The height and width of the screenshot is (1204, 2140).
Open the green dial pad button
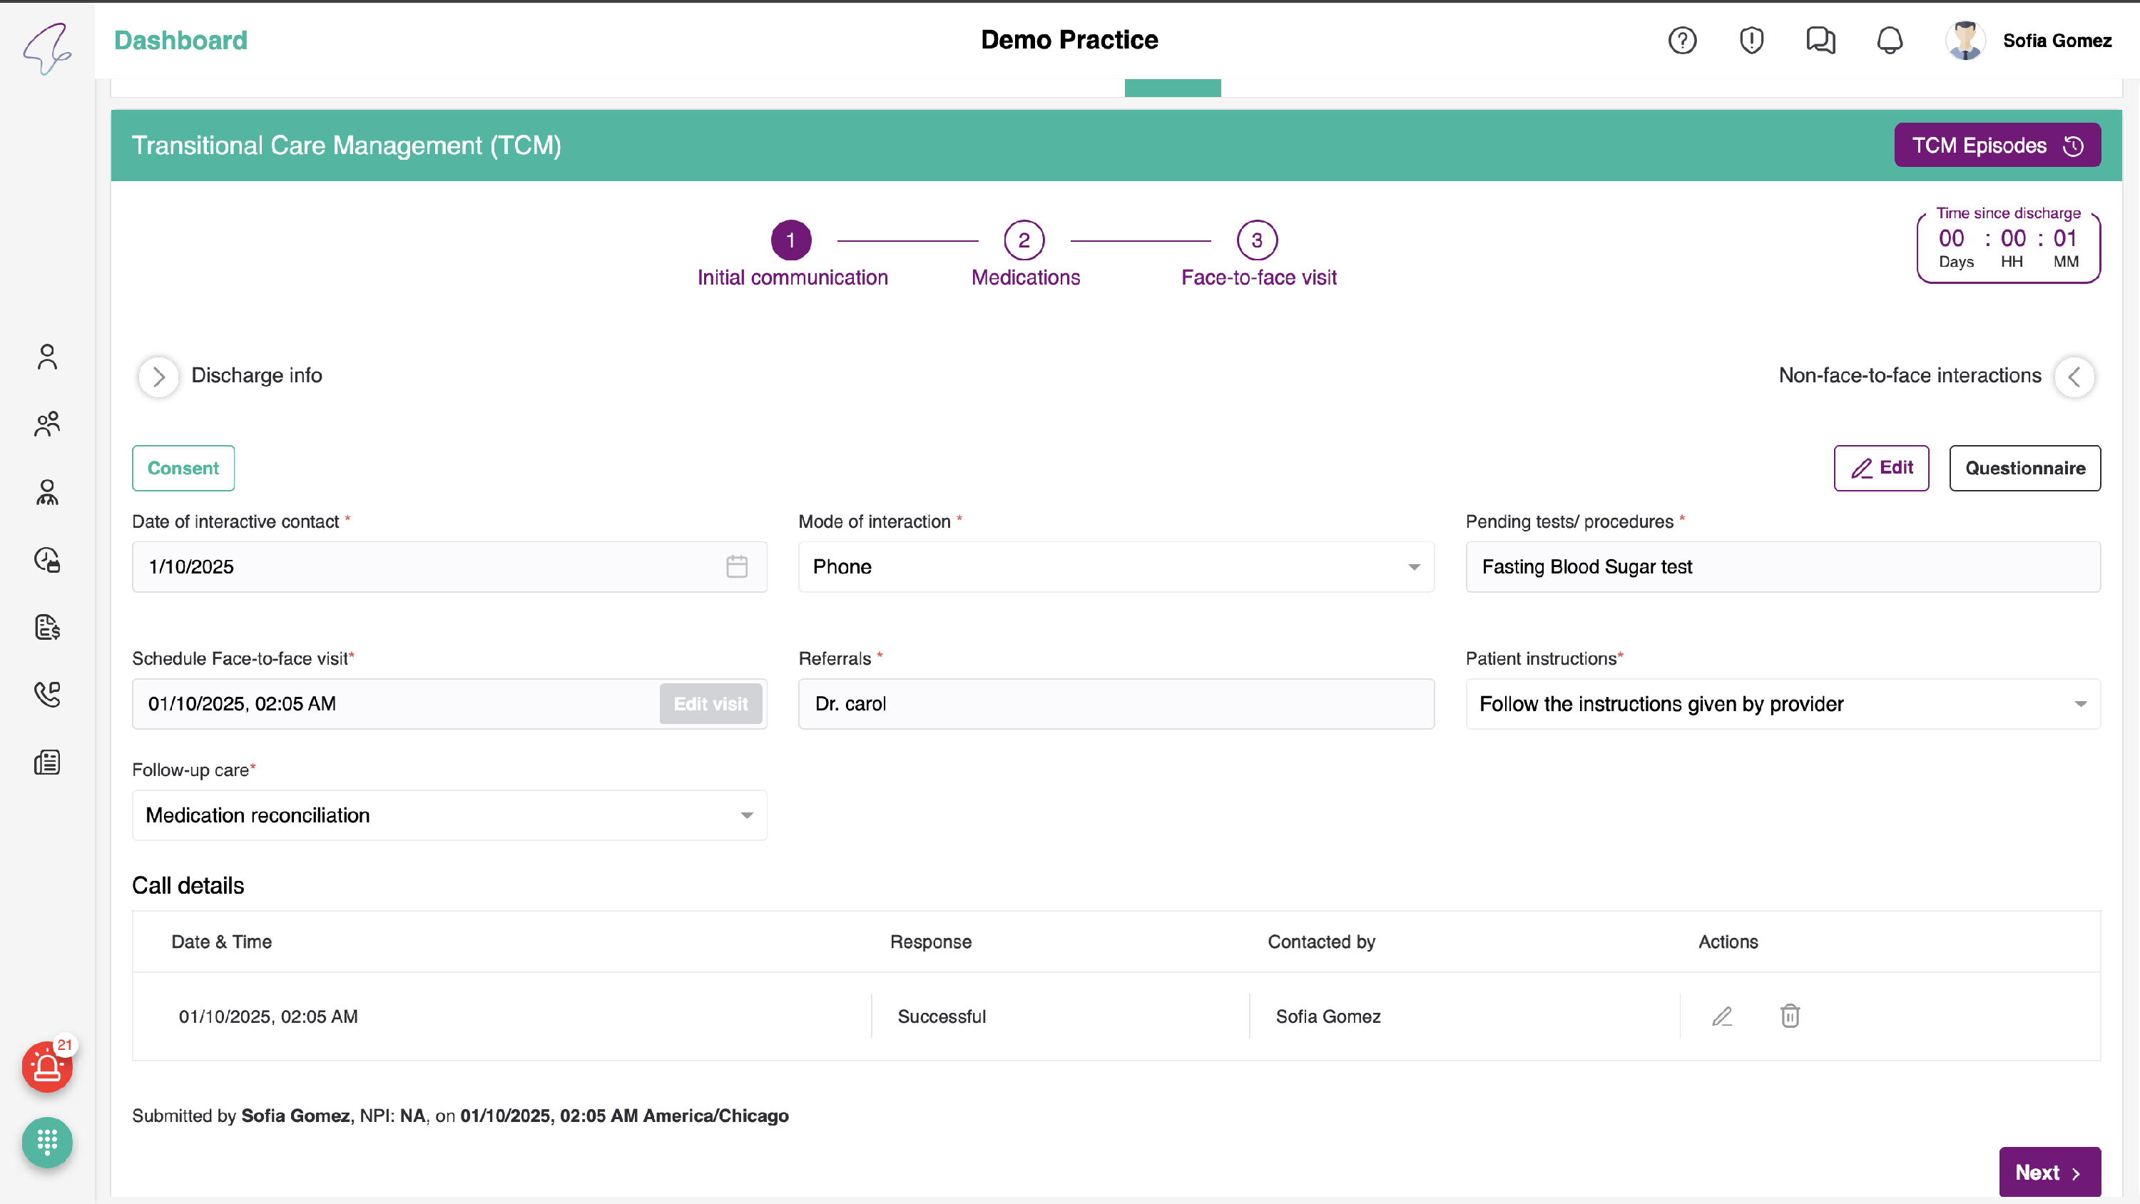pyautogui.click(x=47, y=1143)
